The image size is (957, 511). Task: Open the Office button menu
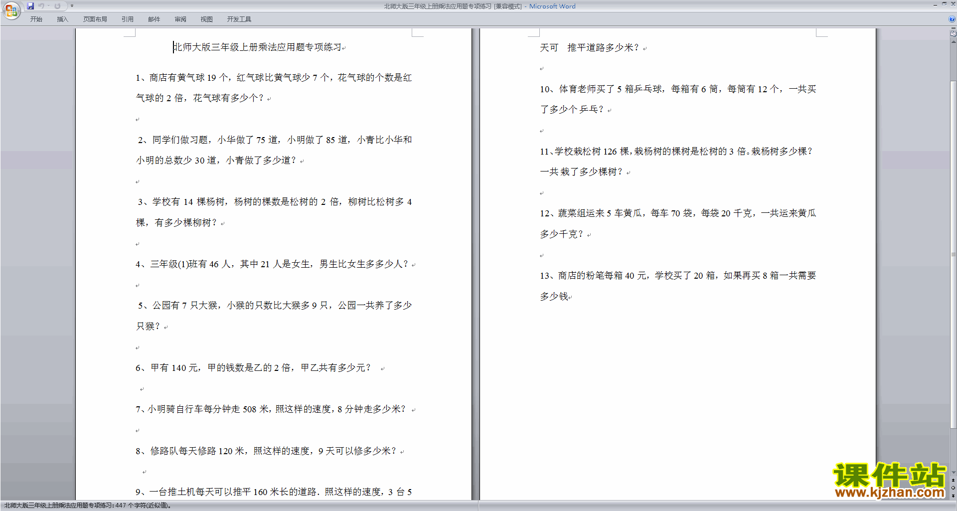coord(11,10)
